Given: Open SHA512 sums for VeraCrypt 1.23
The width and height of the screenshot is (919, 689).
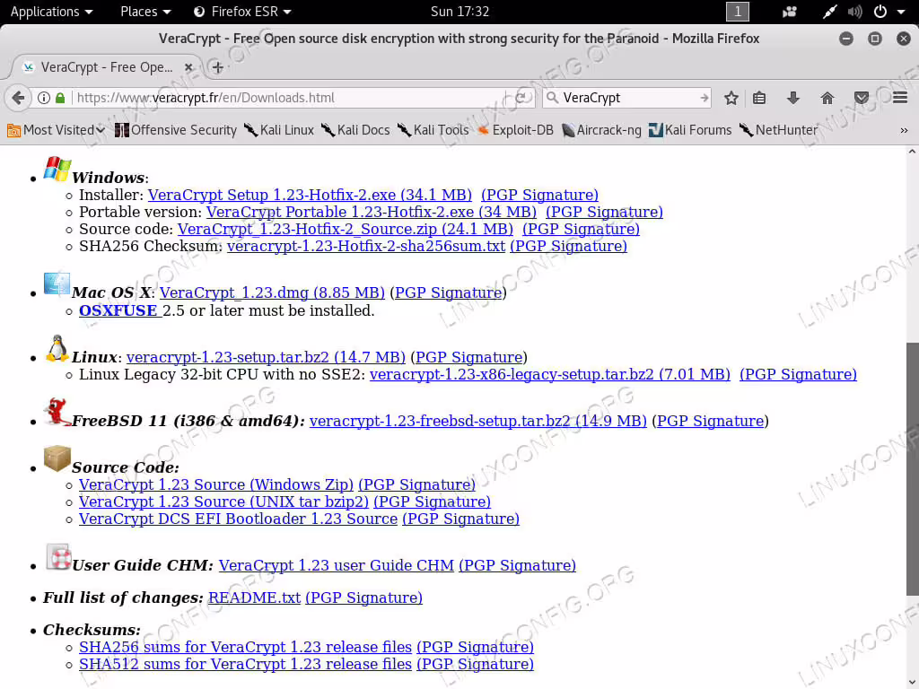Looking at the screenshot, I should (x=246, y=664).
